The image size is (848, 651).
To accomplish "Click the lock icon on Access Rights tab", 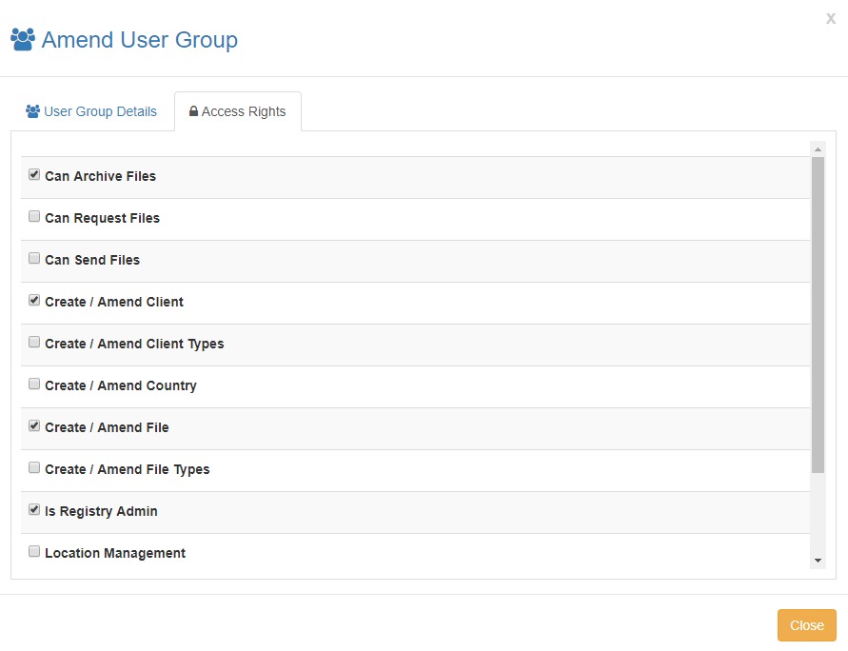I will click(194, 111).
